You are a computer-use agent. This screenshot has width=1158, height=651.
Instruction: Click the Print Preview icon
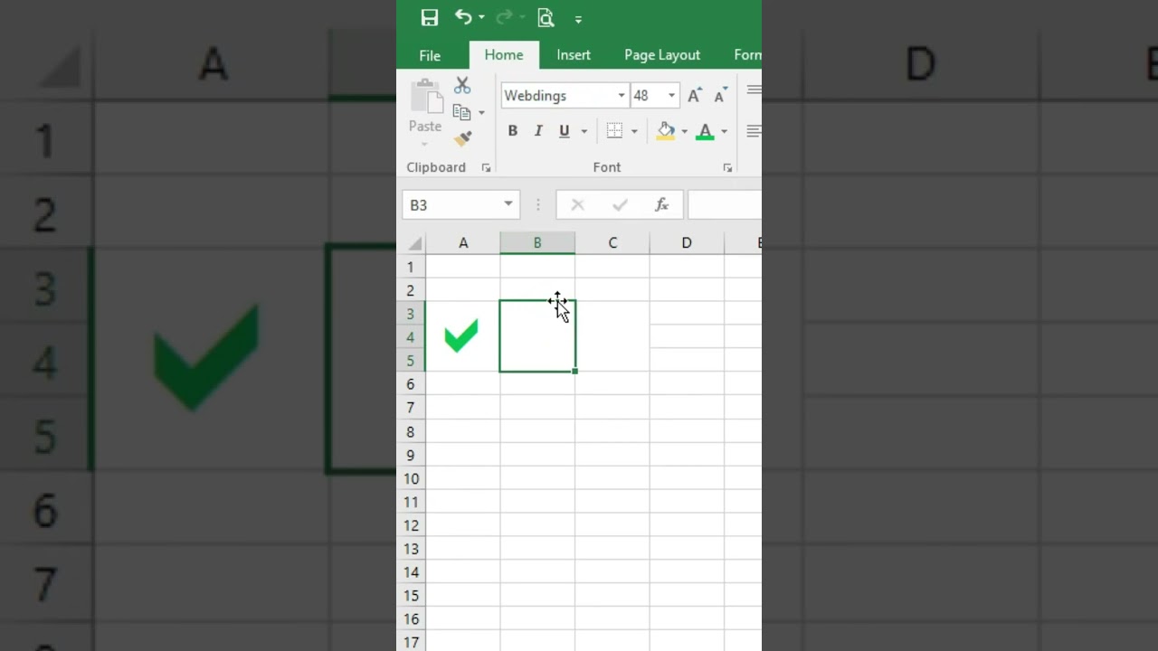[546, 17]
